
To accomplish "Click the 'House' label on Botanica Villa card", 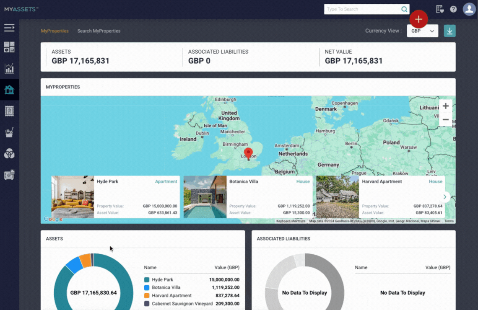I will pos(303,181).
